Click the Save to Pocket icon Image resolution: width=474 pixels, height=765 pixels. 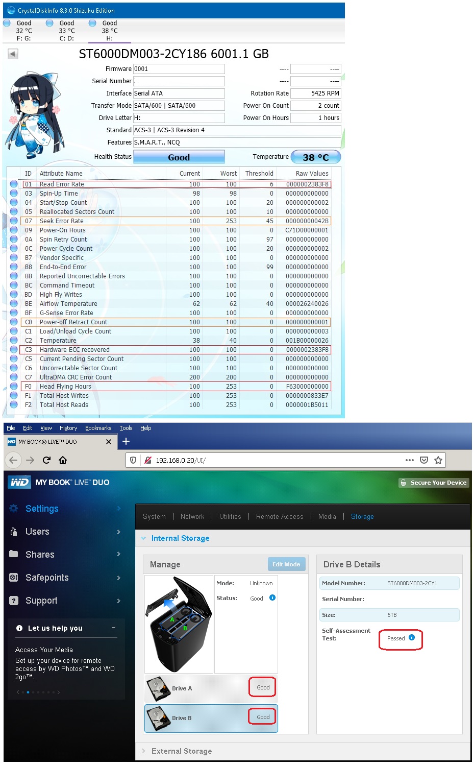click(424, 460)
